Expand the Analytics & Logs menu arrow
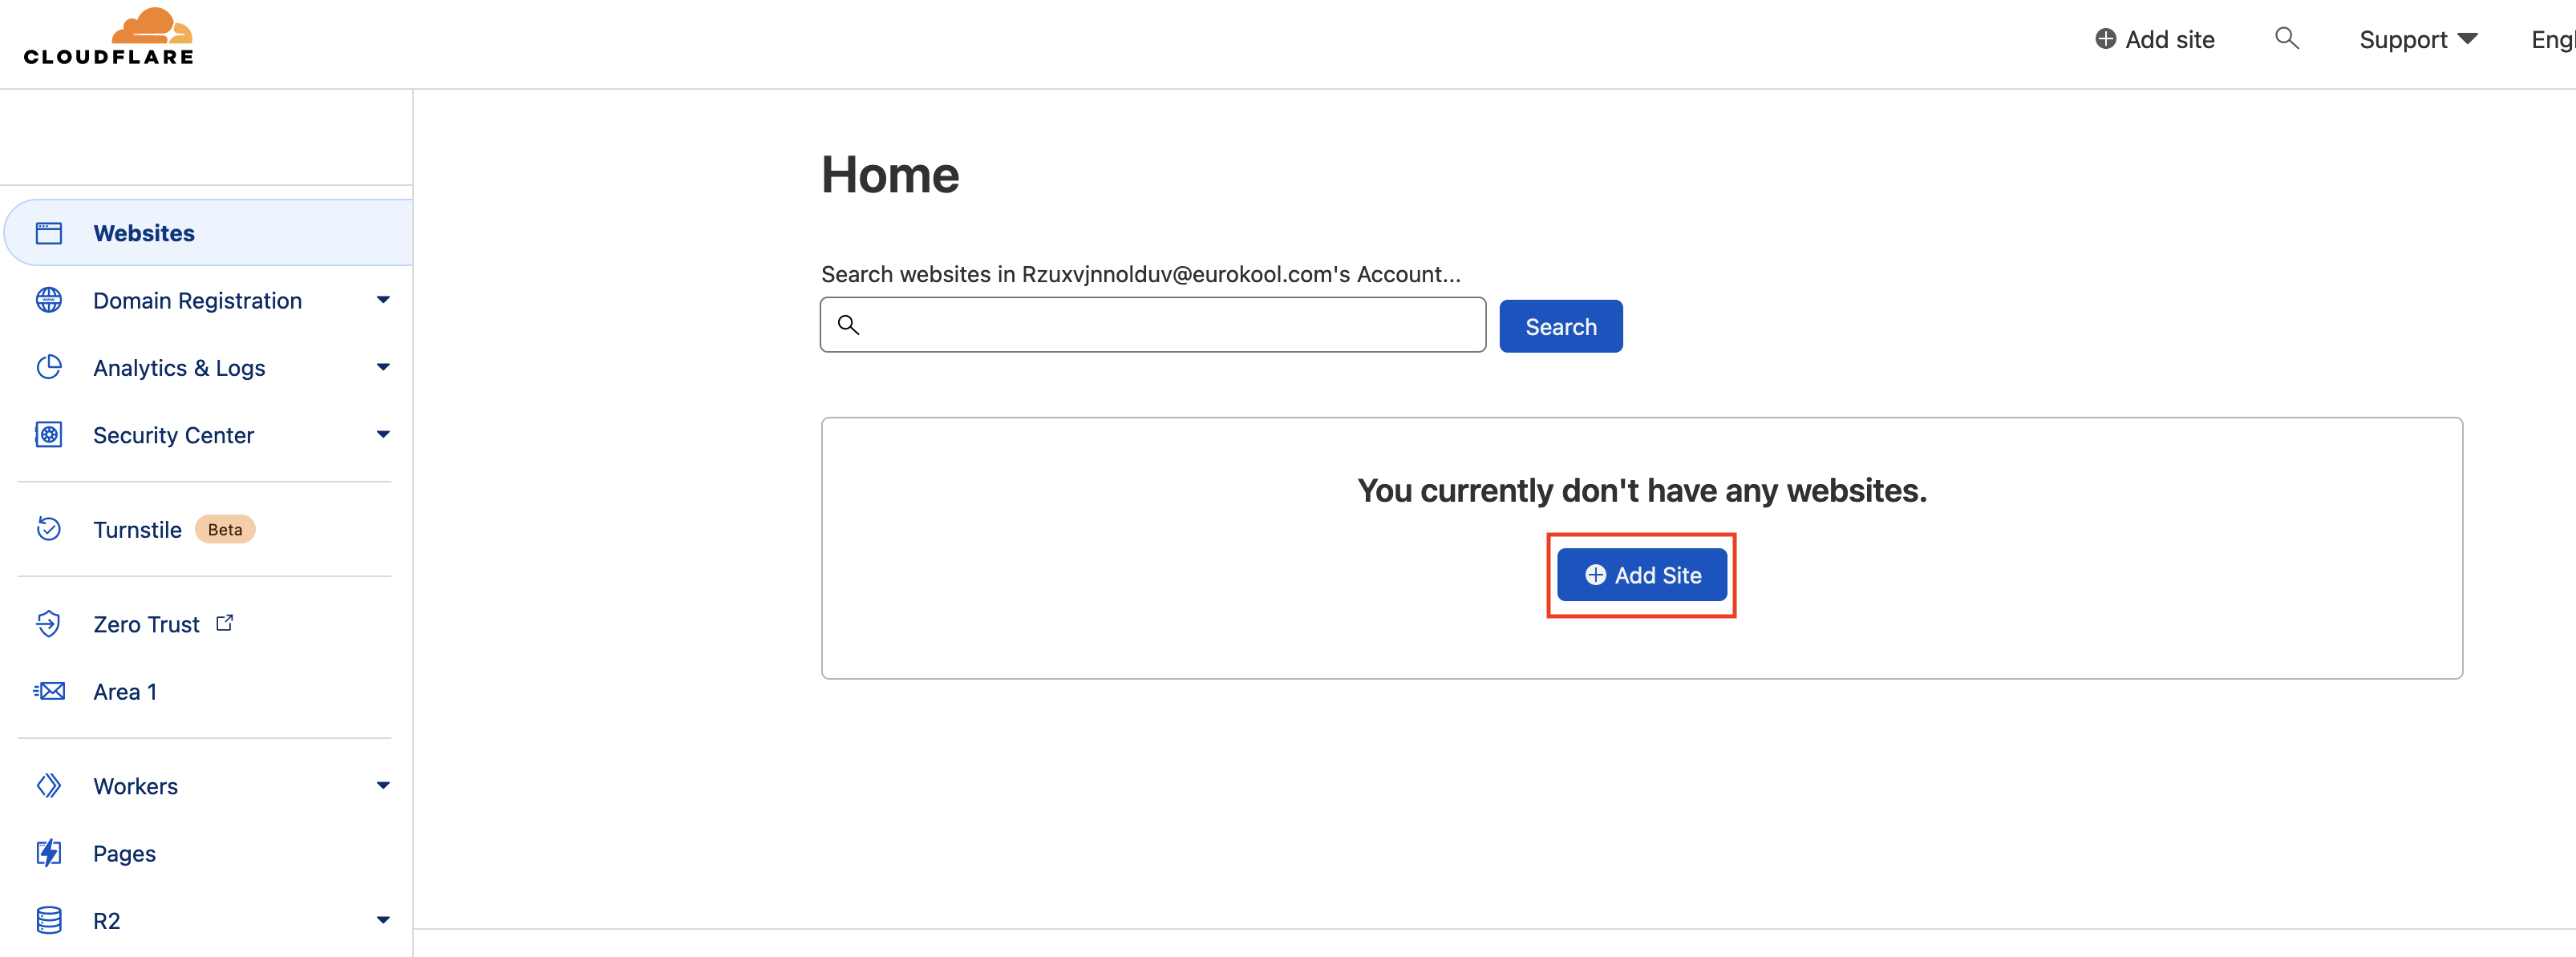The height and width of the screenshot is (957, 2576). coord(383,368)
